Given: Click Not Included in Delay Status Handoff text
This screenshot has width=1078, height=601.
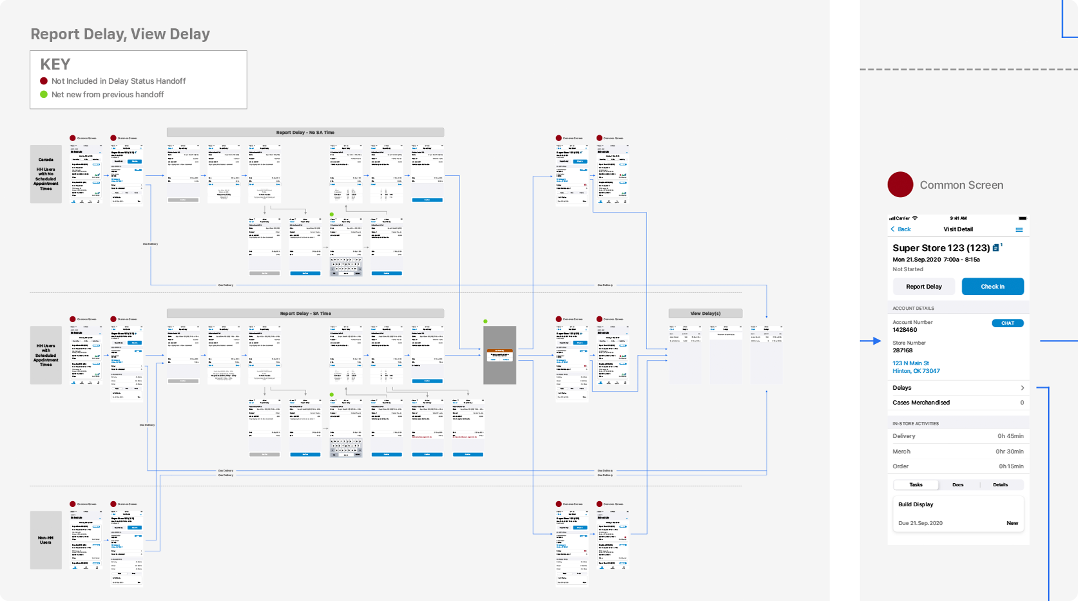Looking at the screenshot, I should pos(119,81).
